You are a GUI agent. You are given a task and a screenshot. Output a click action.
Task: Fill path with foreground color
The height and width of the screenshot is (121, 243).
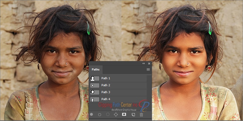click(92, 114)
